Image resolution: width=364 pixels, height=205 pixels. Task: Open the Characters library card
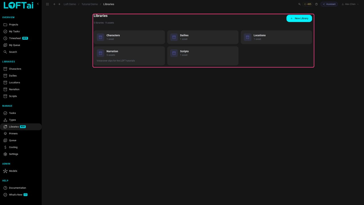point(129,37)
